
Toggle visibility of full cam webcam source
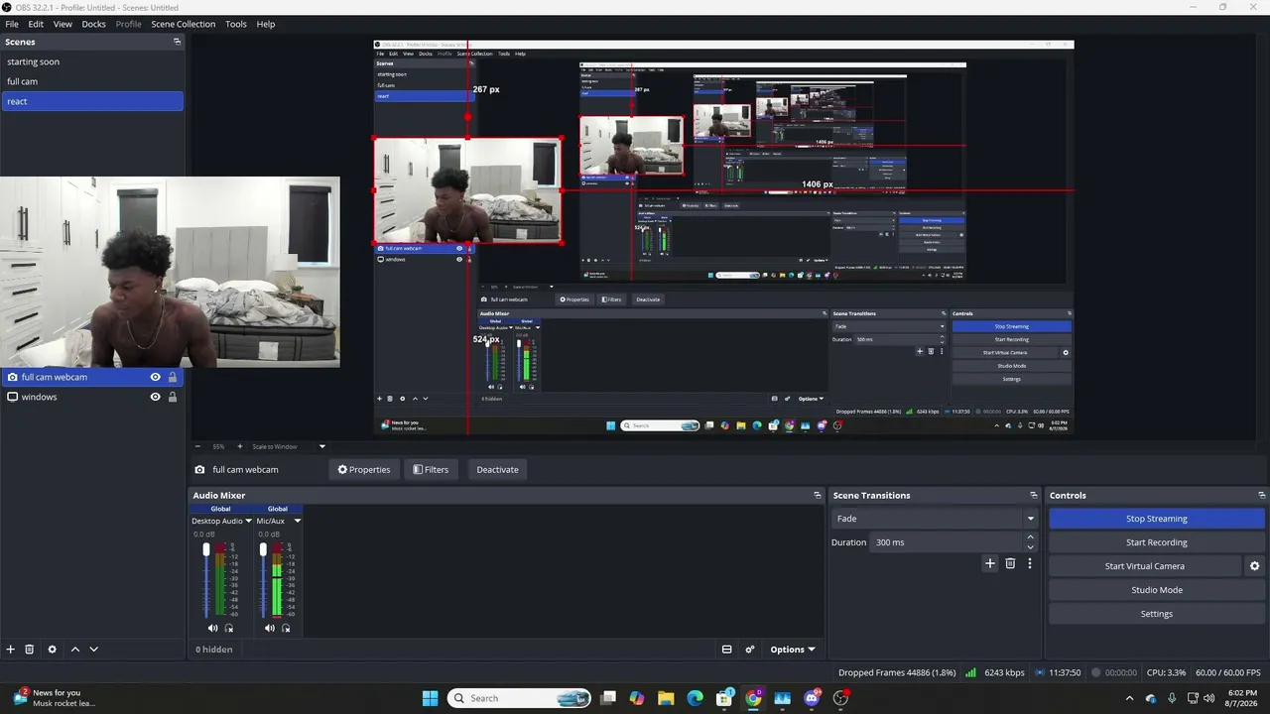click(x=155, y=377)
